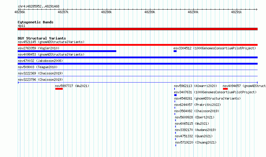Select the red nsv4521145 variant bar

click(x=137, y=45)
